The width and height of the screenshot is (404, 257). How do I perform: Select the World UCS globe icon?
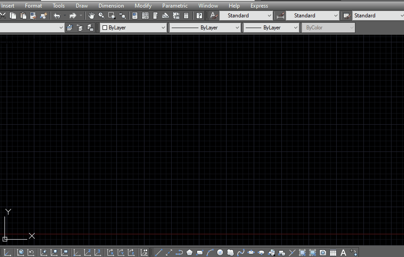pyautogui.click(x=21, y=253)
